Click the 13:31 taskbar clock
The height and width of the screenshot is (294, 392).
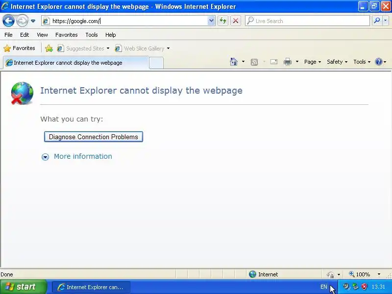click(378, 287)
